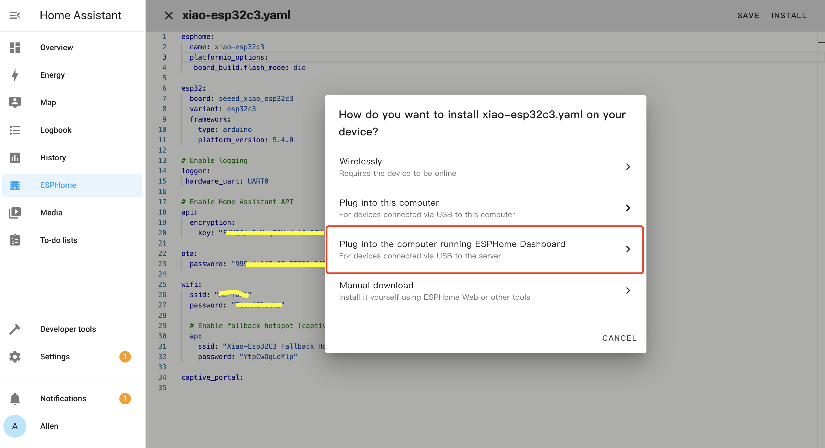This screenshot has height=448, width=825.
Task: Open the Logbook page
Action: pos(72,130)
